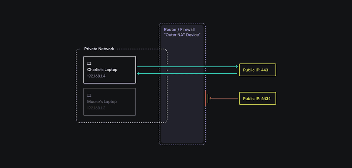Click the router panel's empty lower area

click(x=182, y=126)
